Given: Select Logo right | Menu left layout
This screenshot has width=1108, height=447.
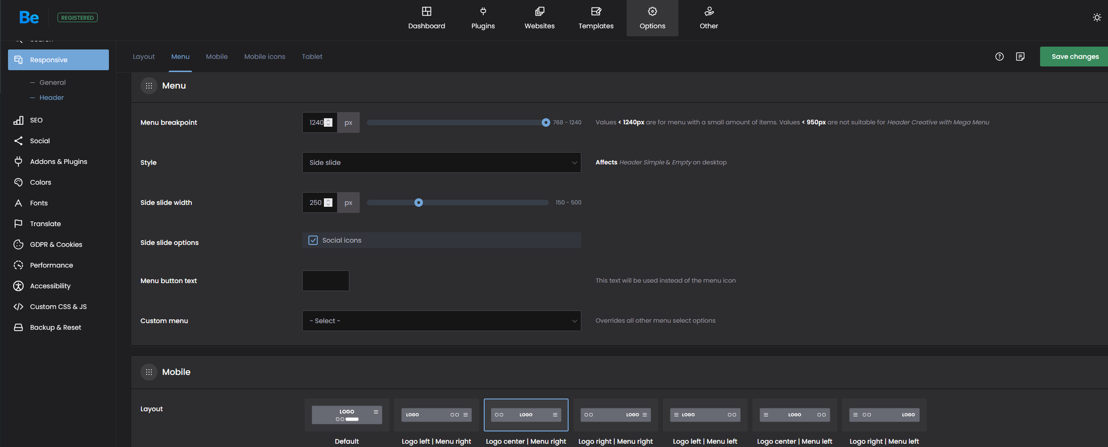Looking at the screenshot, I should pyautogui.click(x=885, y=415).
